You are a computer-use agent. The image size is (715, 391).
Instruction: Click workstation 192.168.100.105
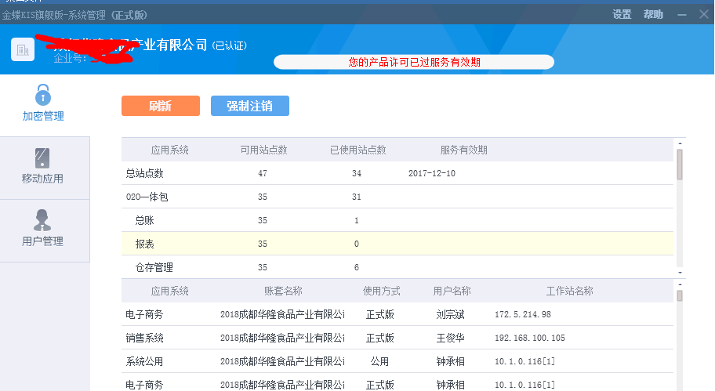click(529, 338)
